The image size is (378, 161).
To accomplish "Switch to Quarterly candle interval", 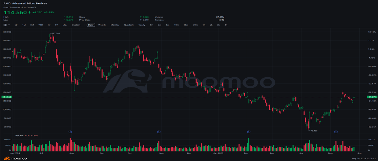I will click(x=129, y=25).
